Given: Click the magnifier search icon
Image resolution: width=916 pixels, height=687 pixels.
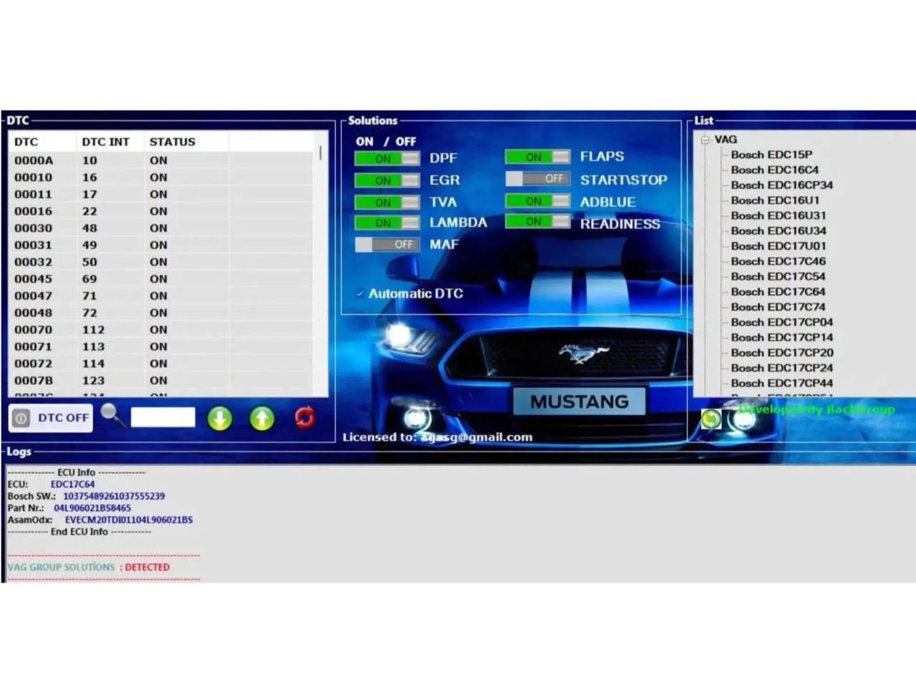Looking at the screenshot, I should click(x=112, y=414).
